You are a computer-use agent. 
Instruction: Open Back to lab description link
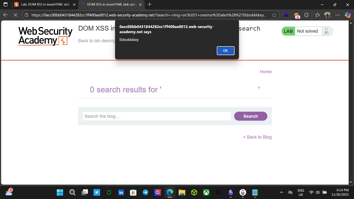[96, 41]
